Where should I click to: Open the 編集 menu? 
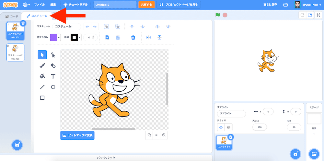click(53, 5)
